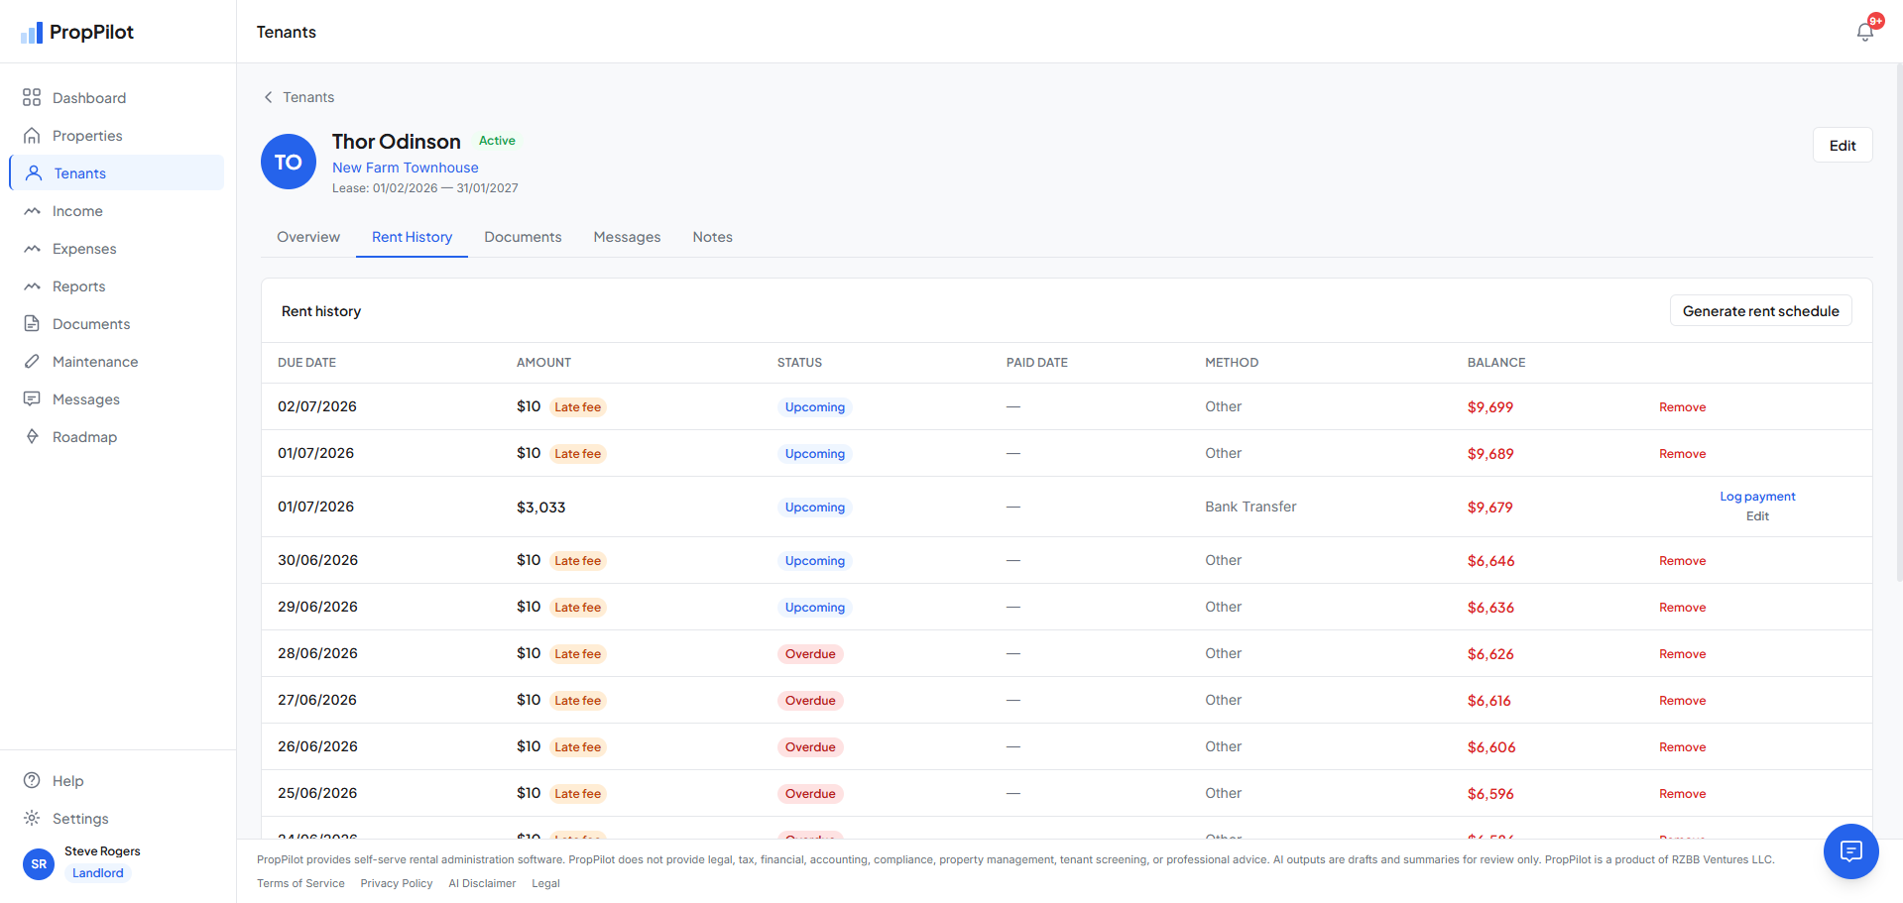1903x903 pixels.
Task: Remove the 30/06/2026 late fee
Action: tap(1682, 561)
